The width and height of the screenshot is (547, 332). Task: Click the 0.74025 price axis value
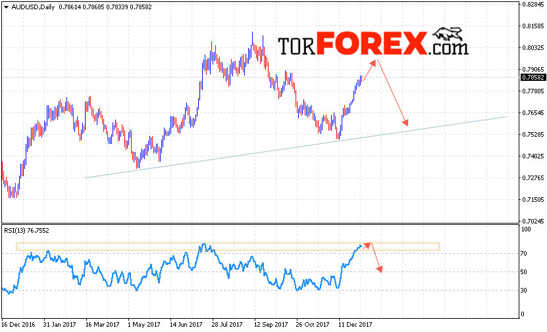[x=533, y=156]
